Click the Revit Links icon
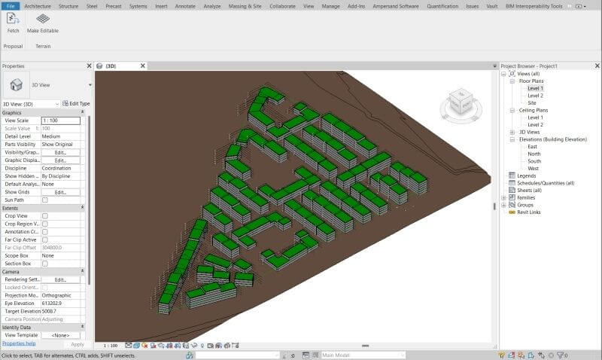The image size is (602, 360). pyautogui.click(x=512, y=212)
